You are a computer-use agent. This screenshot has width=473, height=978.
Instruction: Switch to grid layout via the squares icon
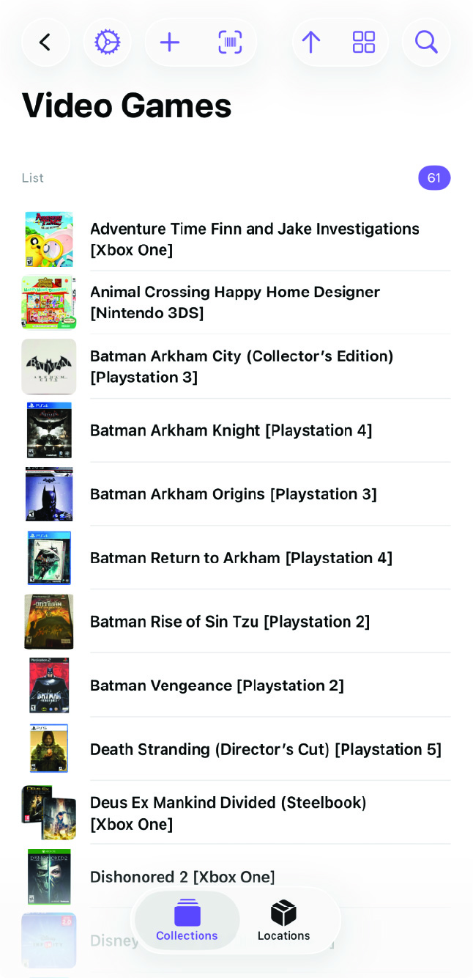pos(363,42)
